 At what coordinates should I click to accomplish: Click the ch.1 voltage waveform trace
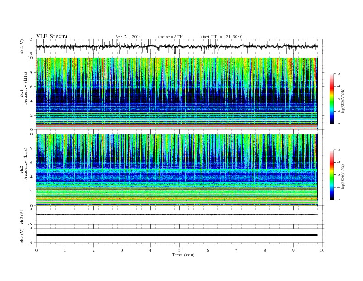pos(176,46)
